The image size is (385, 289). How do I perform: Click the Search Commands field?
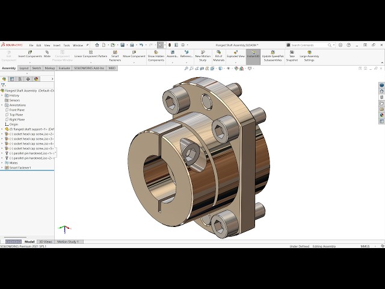click(x=309, y=45)
